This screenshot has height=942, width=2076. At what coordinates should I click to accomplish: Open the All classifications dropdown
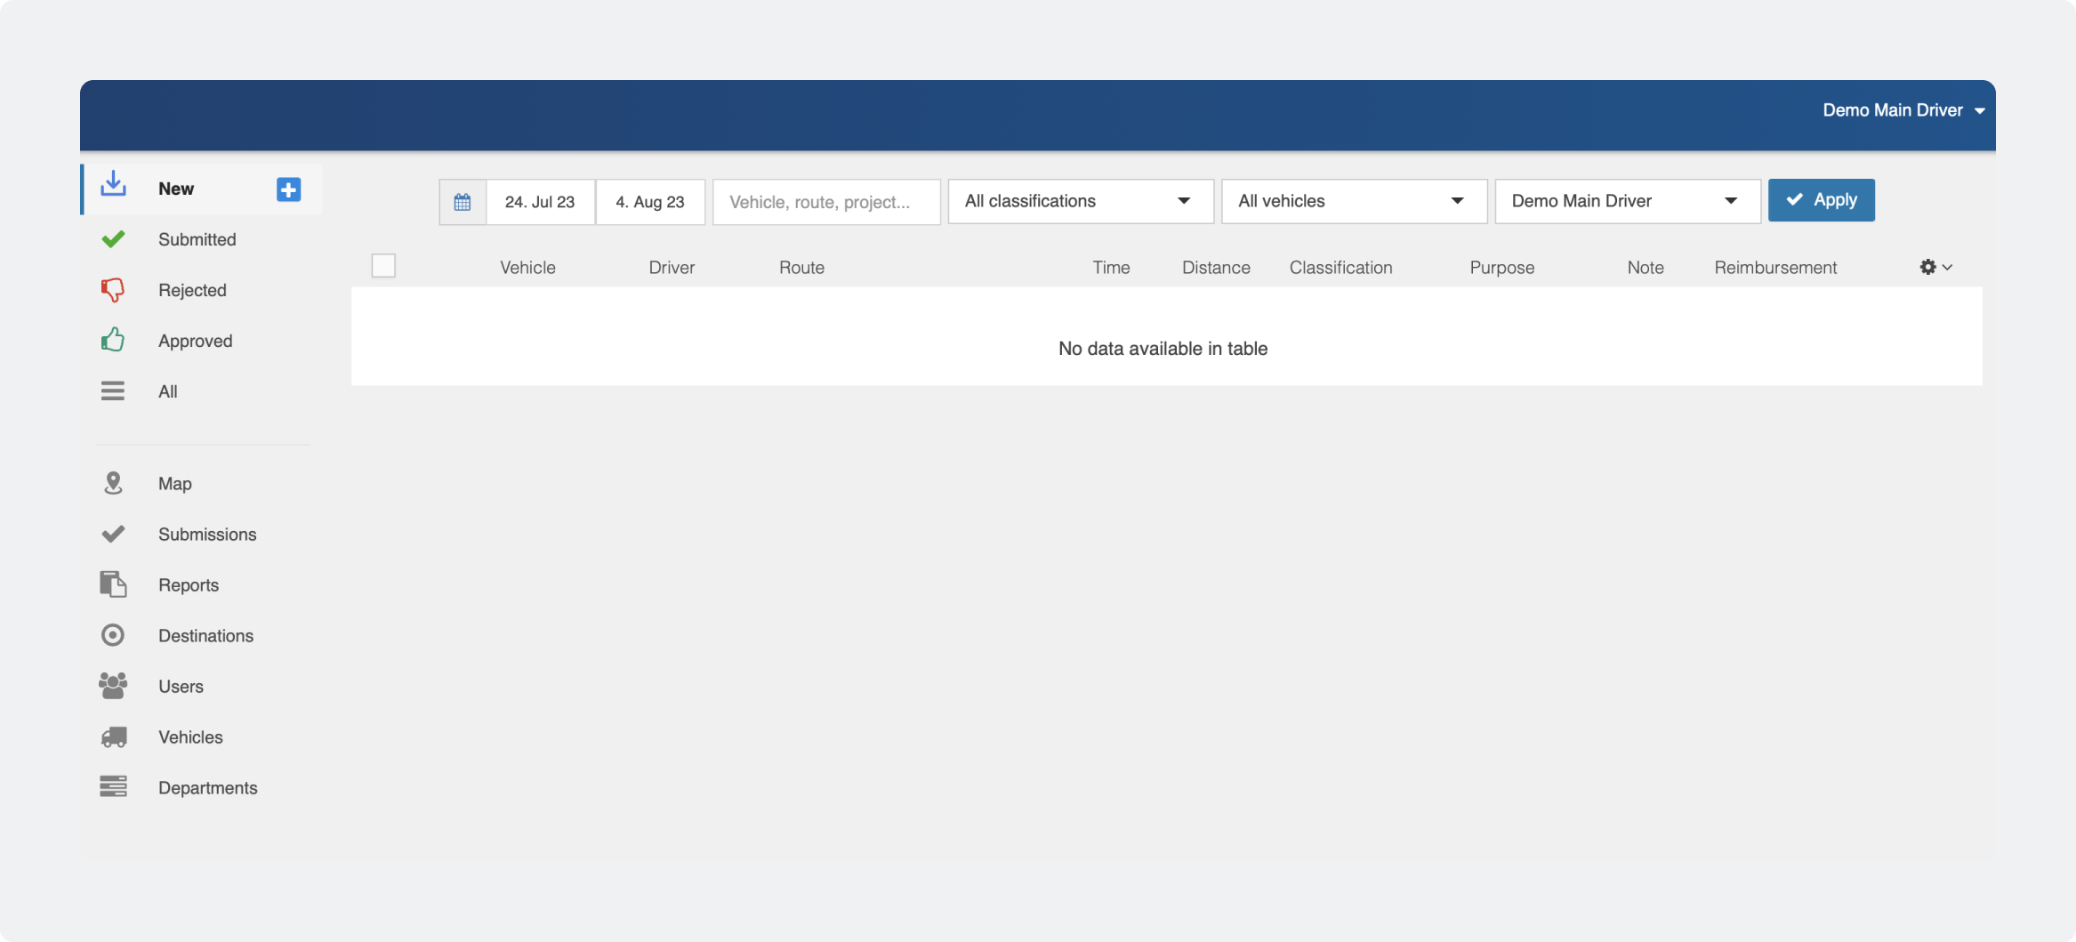[x=1079, y=201]
